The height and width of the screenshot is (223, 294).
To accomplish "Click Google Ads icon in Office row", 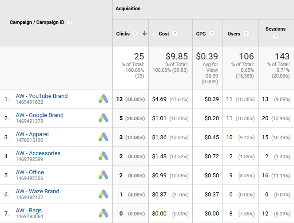I will click(x=103, y=175).
